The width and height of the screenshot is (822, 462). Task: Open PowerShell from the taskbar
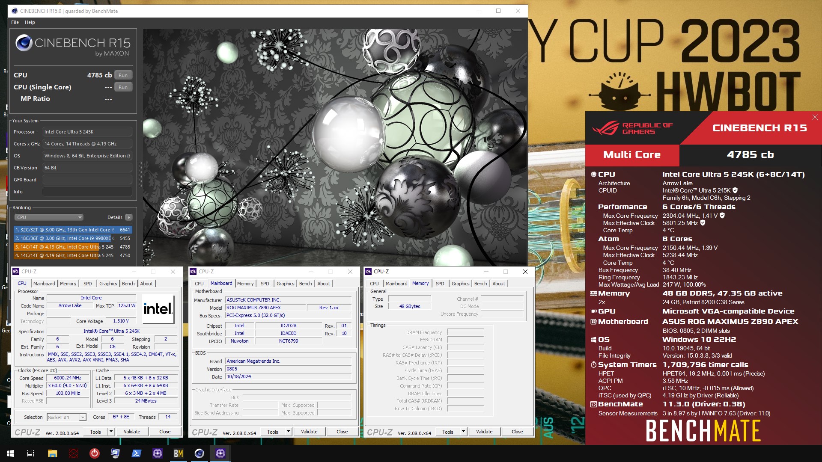pos(137,453)
